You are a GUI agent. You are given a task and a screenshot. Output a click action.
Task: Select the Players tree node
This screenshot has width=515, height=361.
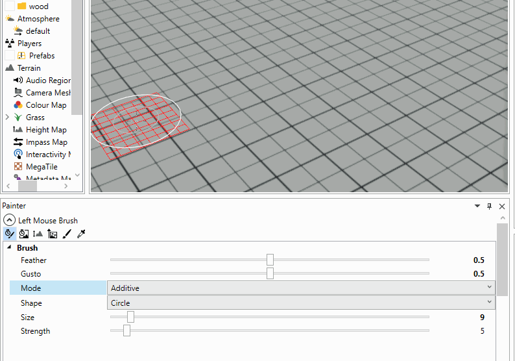[30, 44]
